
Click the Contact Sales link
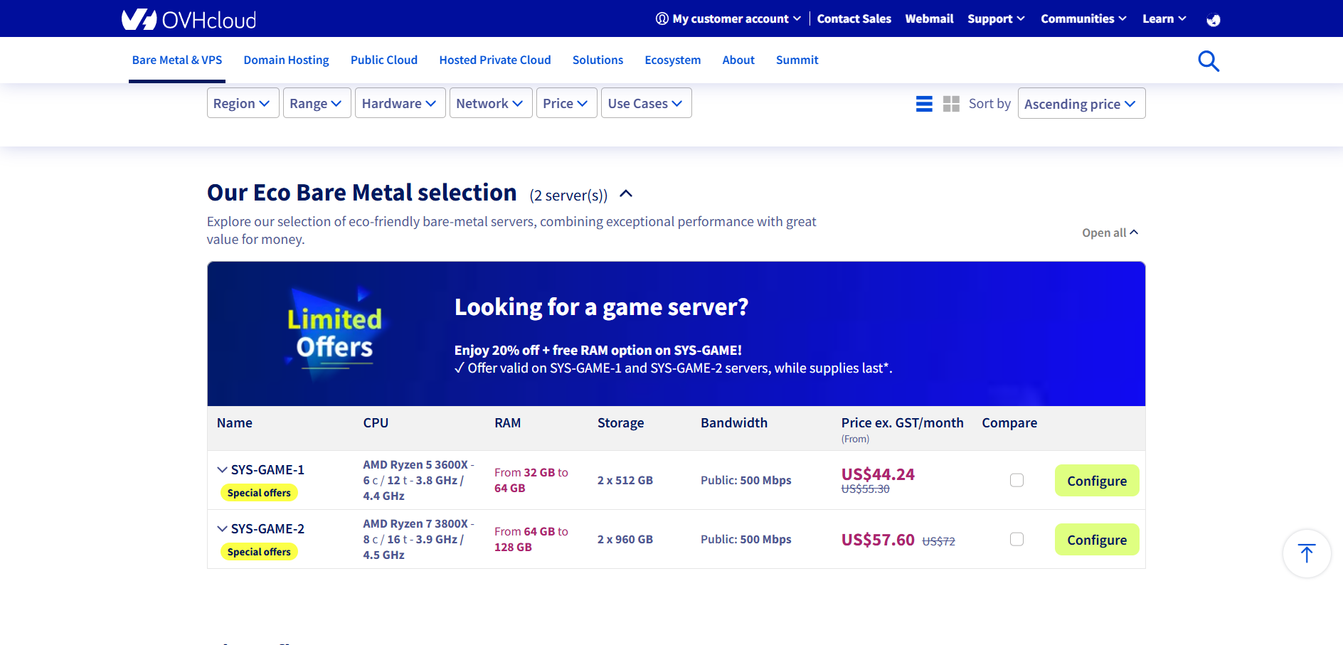(x=854, y=19)
